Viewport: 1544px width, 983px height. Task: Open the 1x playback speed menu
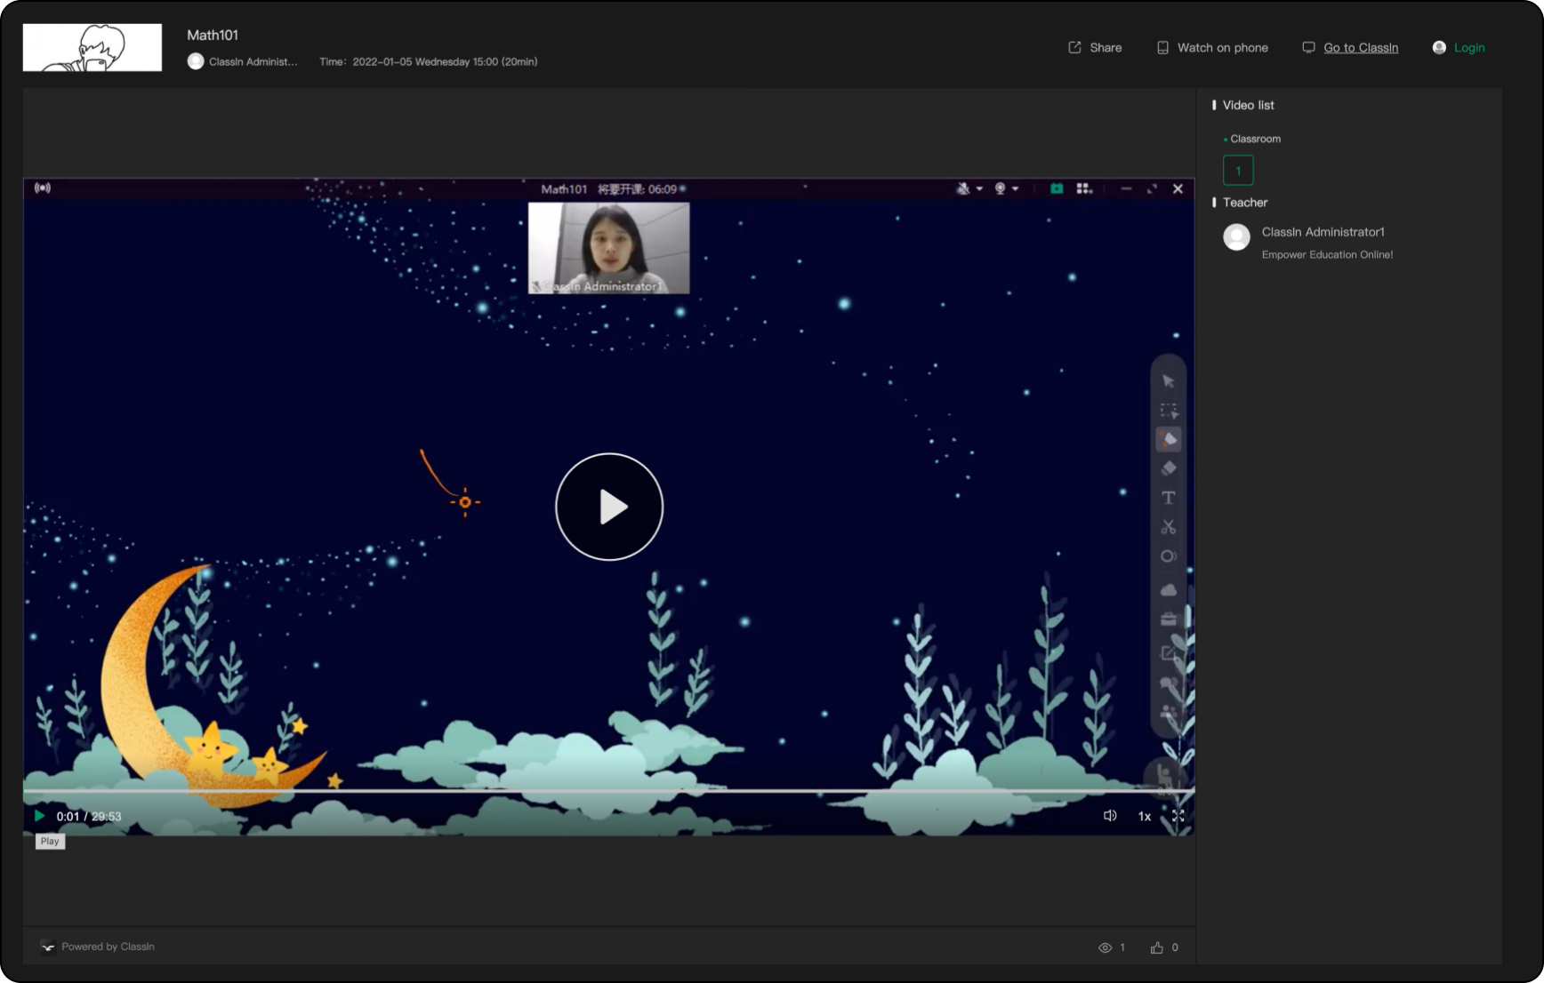pos(1144,816)
